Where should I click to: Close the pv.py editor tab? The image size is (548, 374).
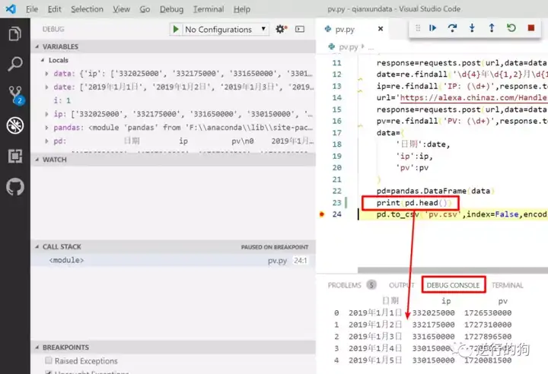point(381,29)
